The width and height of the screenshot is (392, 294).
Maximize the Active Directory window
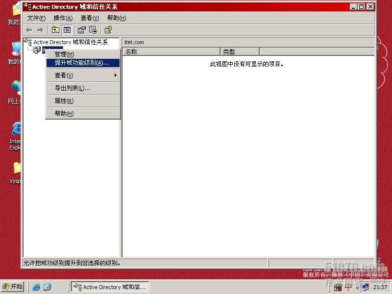pyautogui.click(x=362, y=7)
